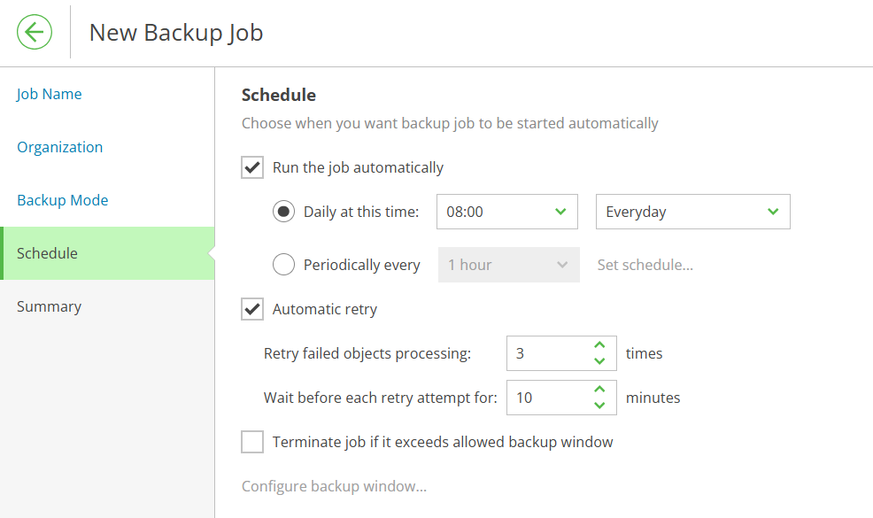Decrease wait minutes before retry
Viewport: 873px width, 518px height.
pos(599,406)
